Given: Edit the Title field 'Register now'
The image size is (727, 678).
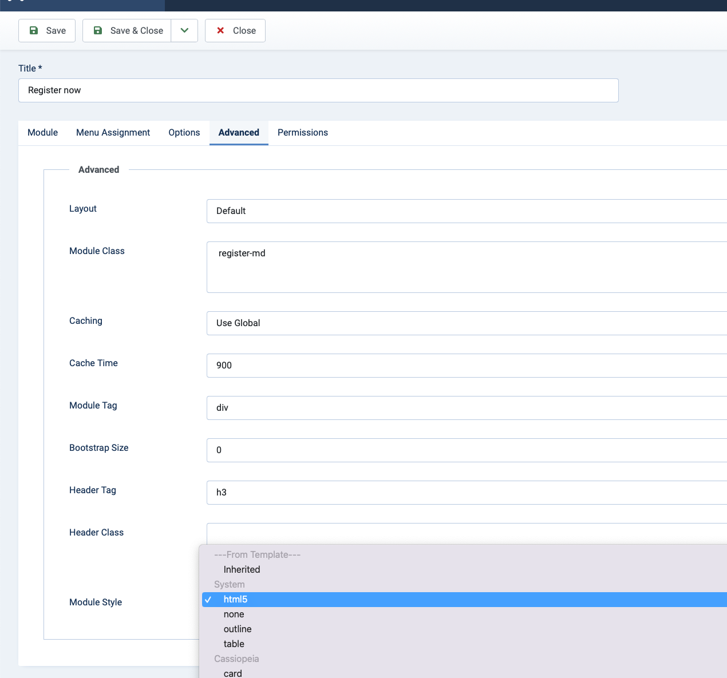Looking at the screenshot, I should tap(318, 90).
